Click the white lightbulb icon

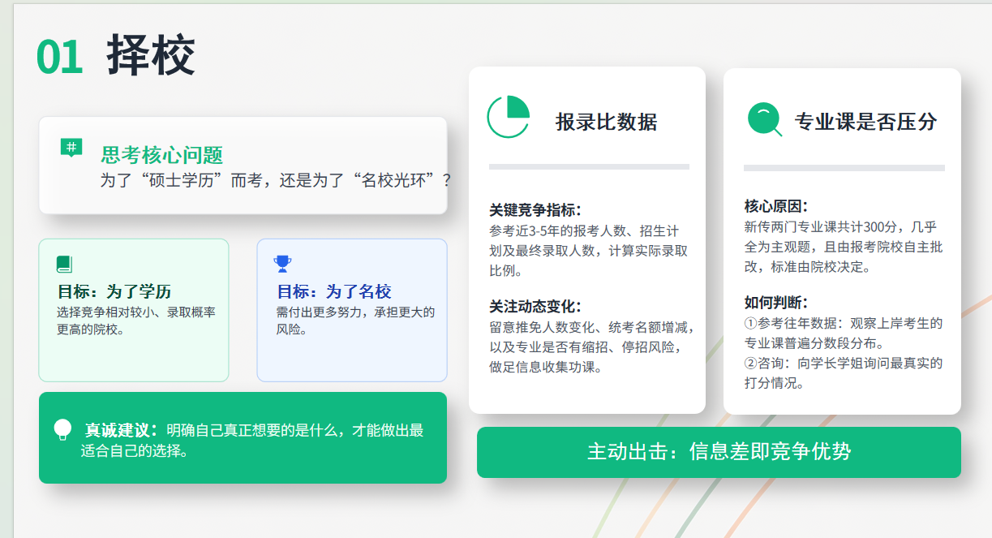62,429
